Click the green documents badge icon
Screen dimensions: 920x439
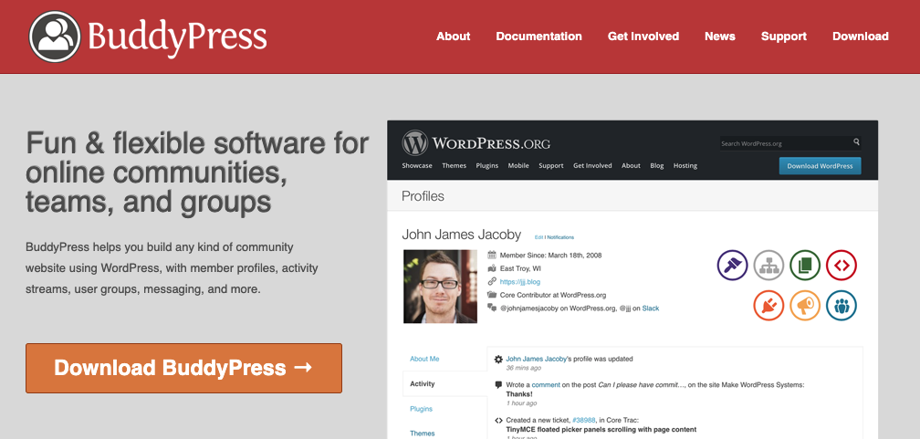805,266
